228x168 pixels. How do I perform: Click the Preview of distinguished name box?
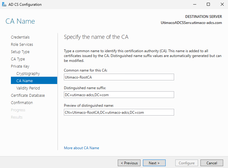[x=119, y=113]
